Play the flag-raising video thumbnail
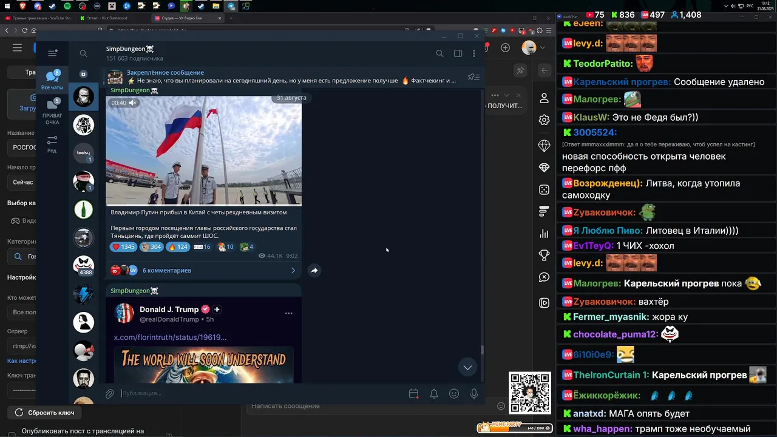The width and height of the screenshot is (777, 437). 203,151
